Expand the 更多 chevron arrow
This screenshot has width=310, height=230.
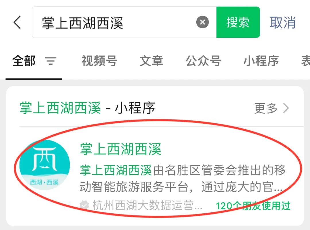coord(286,108)
